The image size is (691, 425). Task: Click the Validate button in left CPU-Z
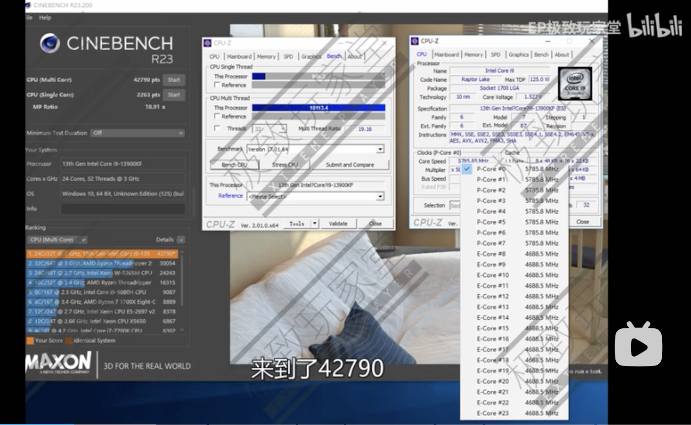(338, 223)
